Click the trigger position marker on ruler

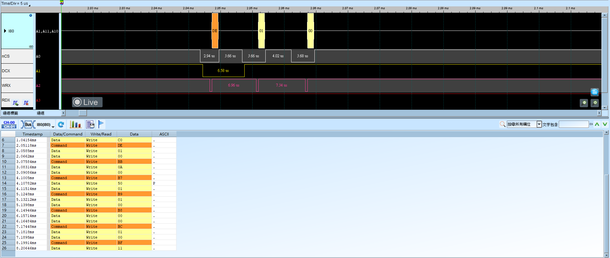[61, 3]
